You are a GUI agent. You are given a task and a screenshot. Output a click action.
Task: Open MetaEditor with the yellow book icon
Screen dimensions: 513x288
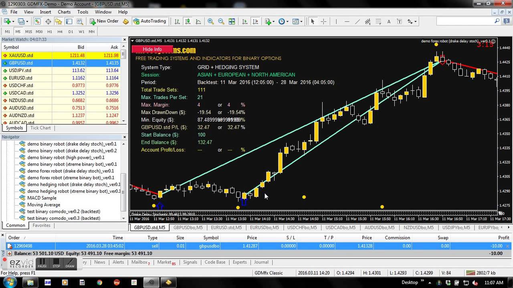(125, 21)
